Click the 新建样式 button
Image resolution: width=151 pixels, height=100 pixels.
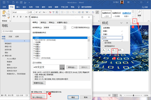click(x=39, y=83)
